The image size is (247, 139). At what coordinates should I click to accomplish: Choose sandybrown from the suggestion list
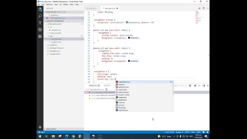pyautogui.click(x=144, y=87)
